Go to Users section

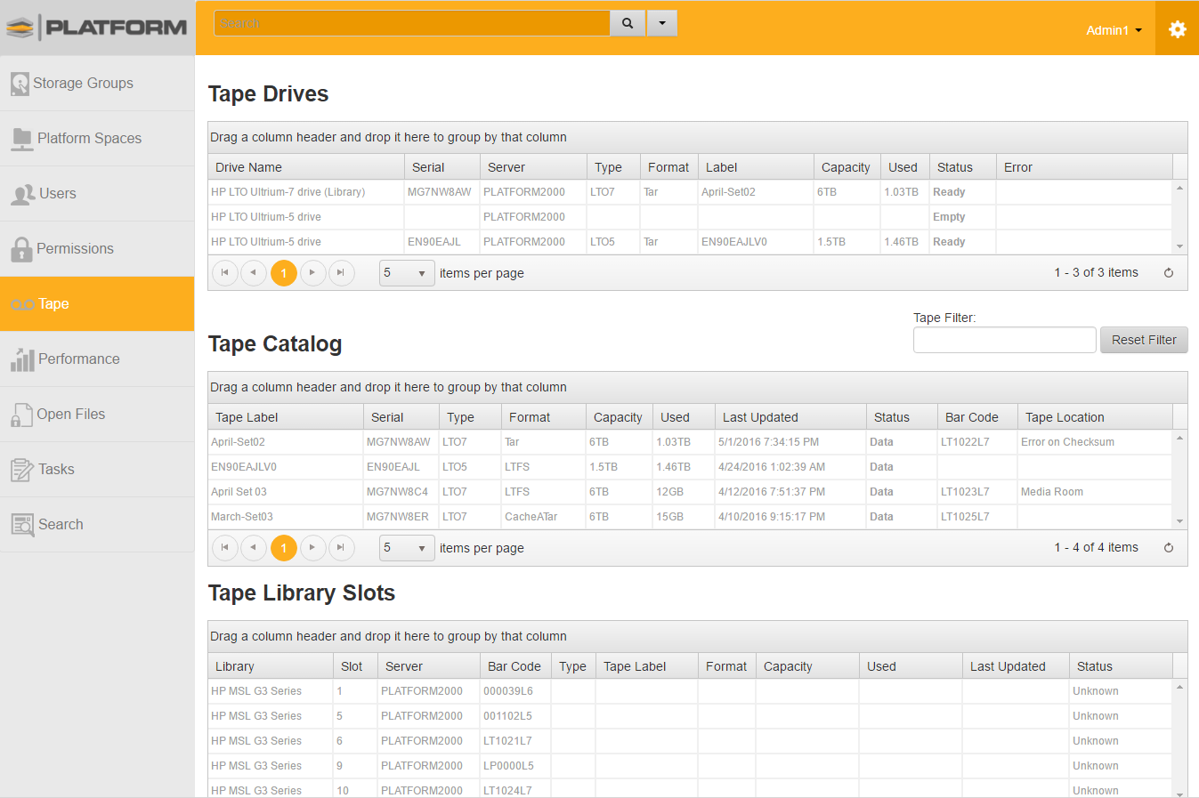click(97, 194)
